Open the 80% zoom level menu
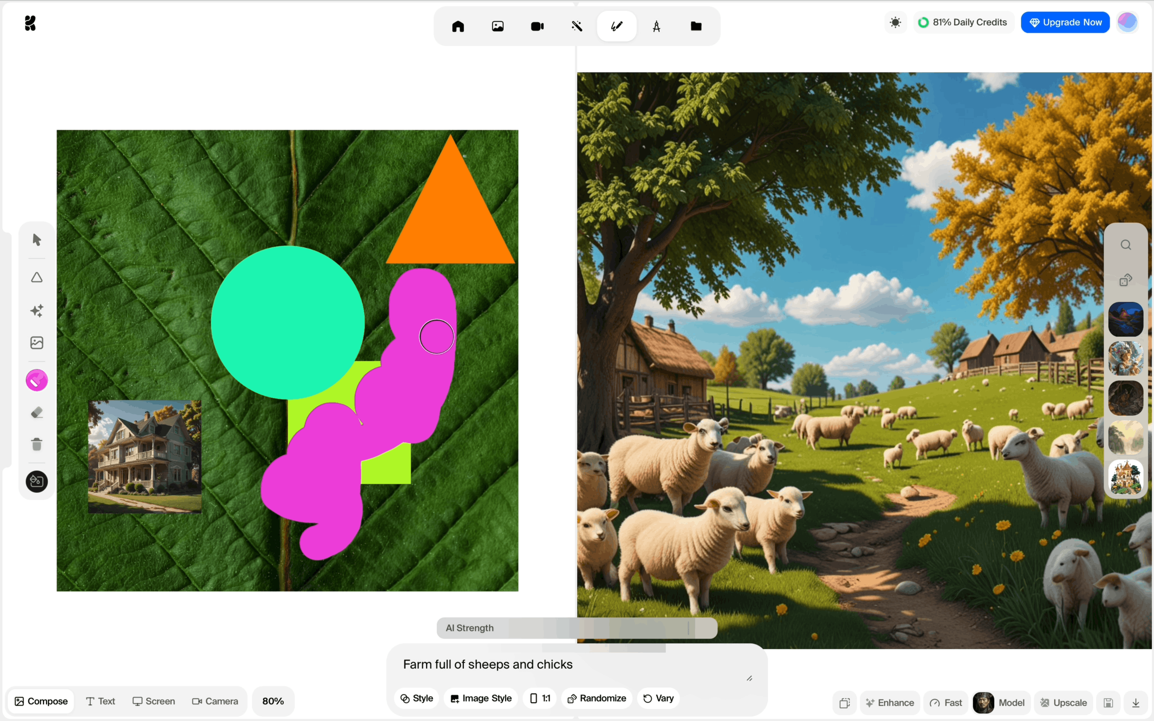The width and height of the screenshot is (1154, 721). [273, 701]
